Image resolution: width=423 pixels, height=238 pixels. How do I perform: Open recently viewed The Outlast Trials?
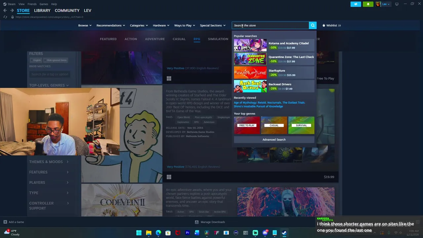[293, 102]
